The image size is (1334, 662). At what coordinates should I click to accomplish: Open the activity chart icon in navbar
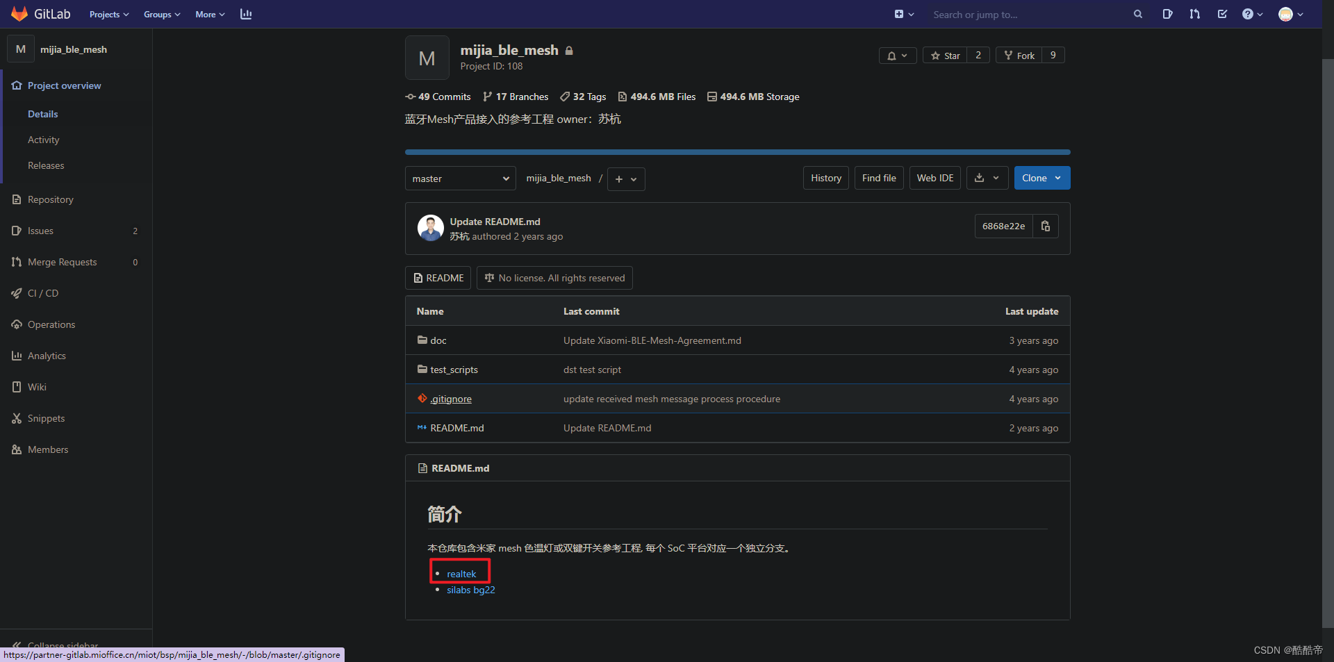(x=246, y=14)
